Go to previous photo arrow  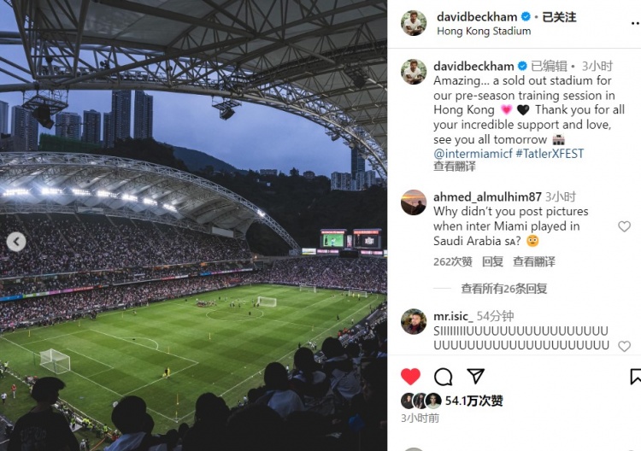tap(16, 242)
